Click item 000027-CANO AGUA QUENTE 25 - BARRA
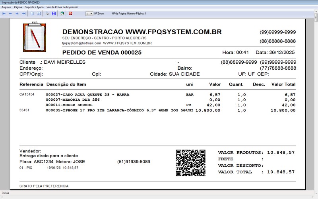The height and width of the screenshot is (199, 318). coord(87,95)
